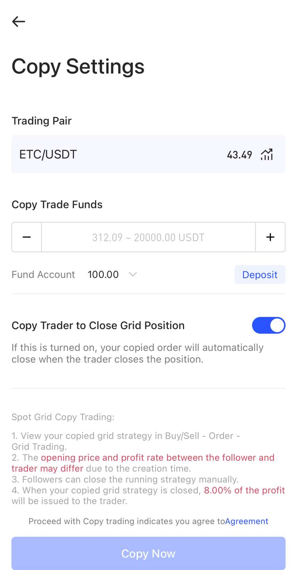The width and height of the screenshot is (297, 570).
Task: Tap the Deposit button
Action: 260,275
